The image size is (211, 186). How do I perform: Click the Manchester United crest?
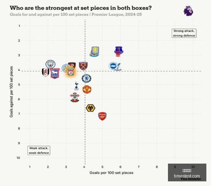[87, 89]
